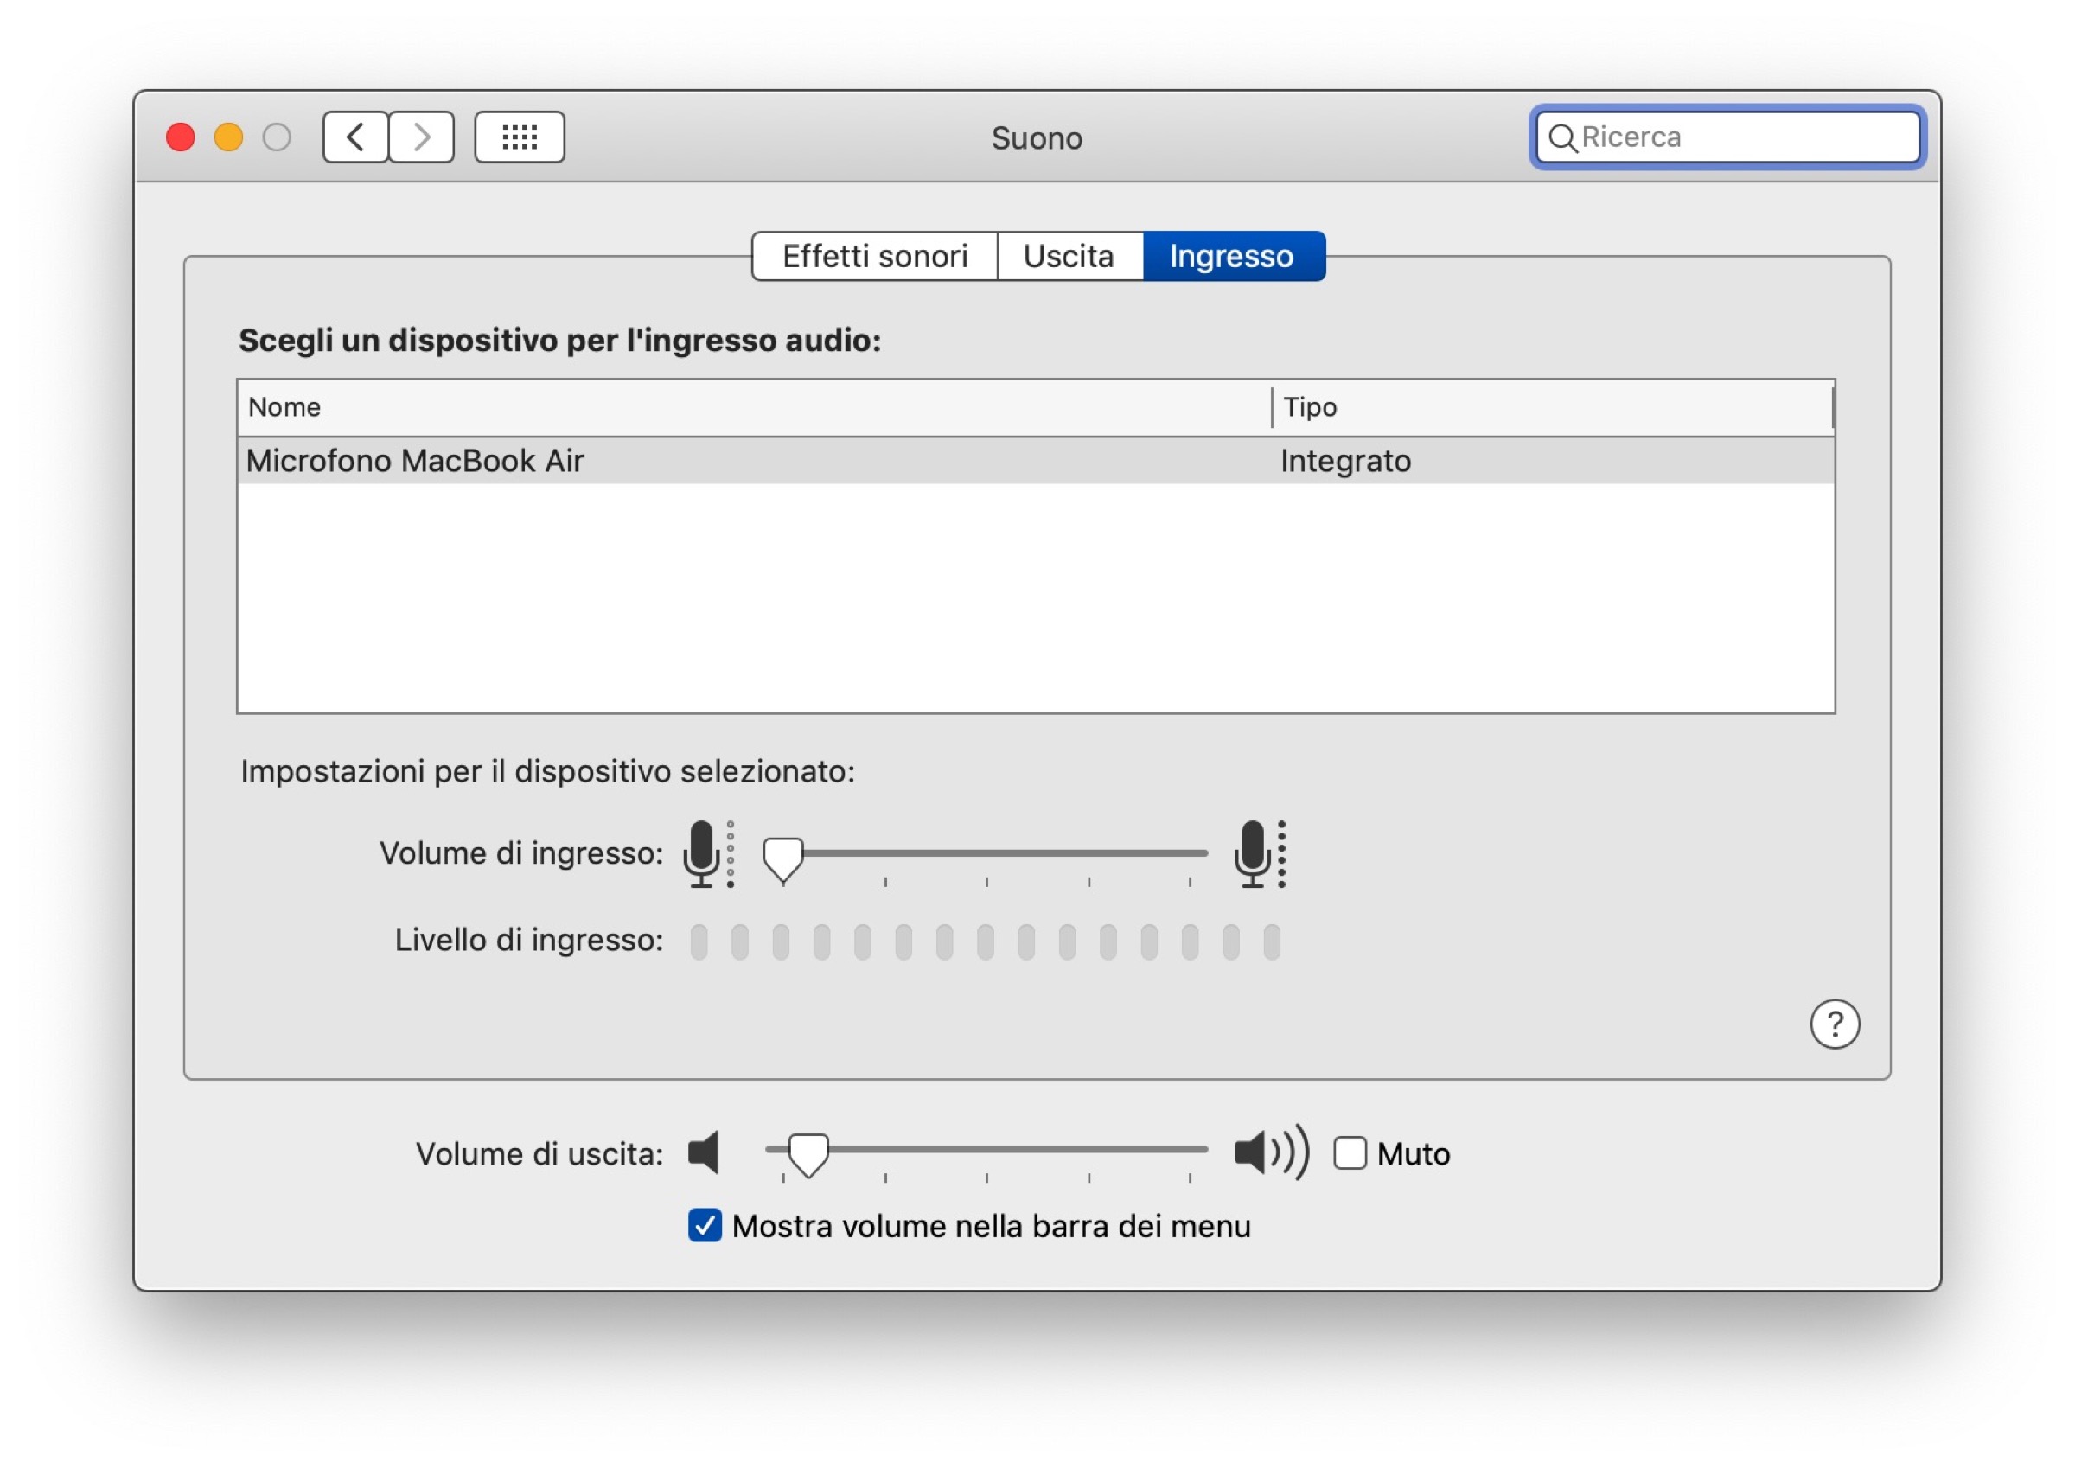The image size is (2075, 1468).
Task: Open the Ingresso tab
Action: pyautogui.click(x=1232, y=256)
